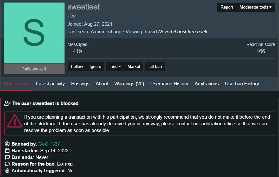Switch to the Latest activity tab

(50, 84)
